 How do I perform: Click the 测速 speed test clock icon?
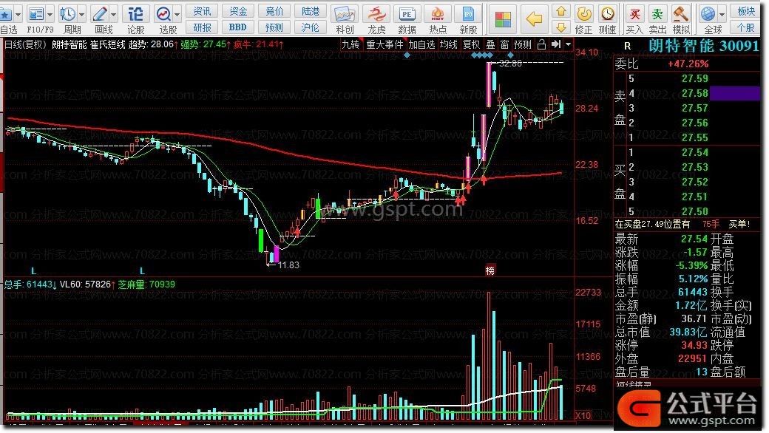point(607,14)
